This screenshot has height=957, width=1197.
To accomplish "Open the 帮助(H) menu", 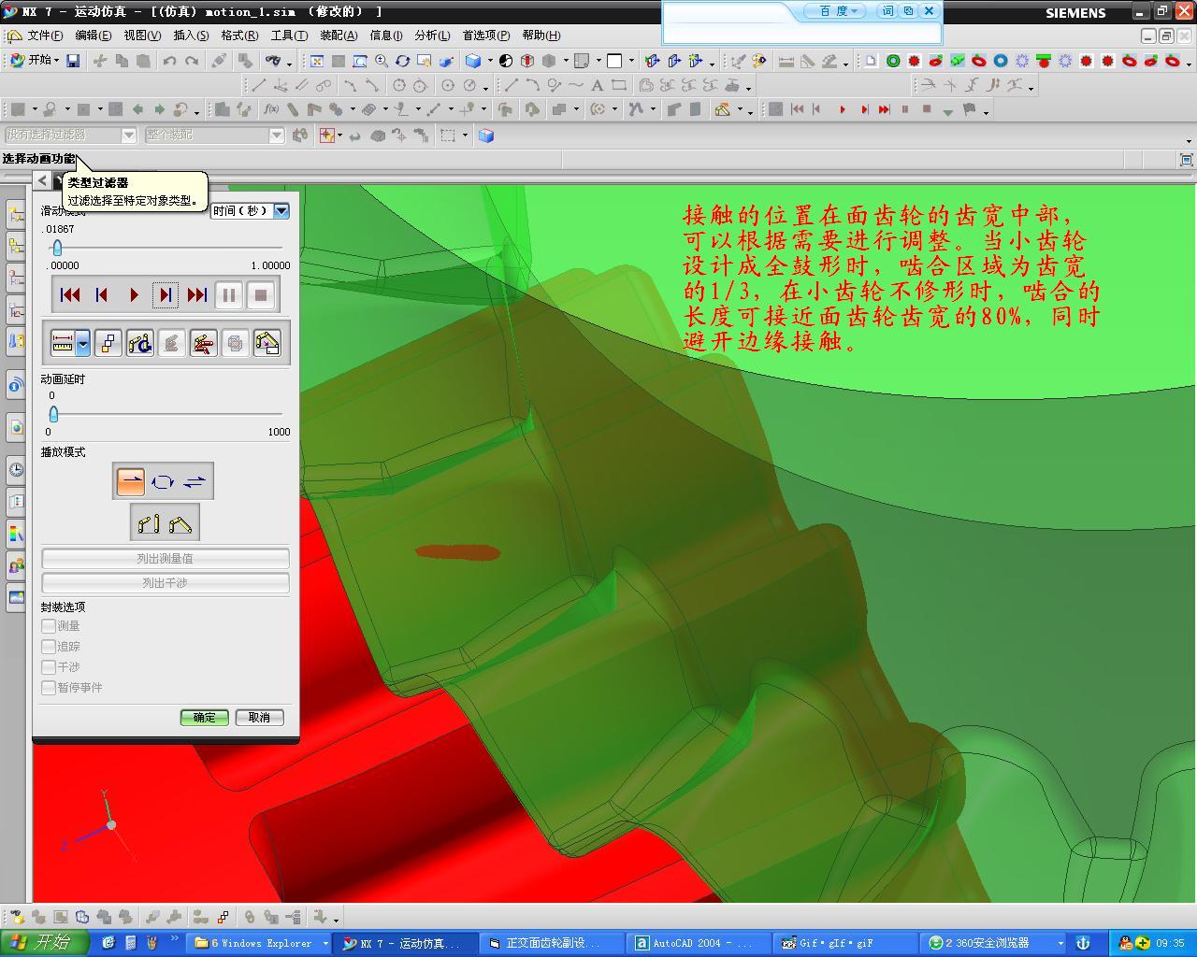I will coord(541,36).
